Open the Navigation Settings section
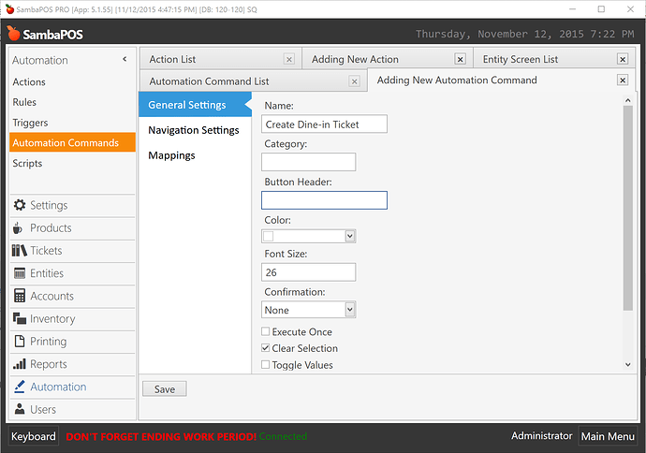This screenshot has width=646, height=453. point(194,130)
